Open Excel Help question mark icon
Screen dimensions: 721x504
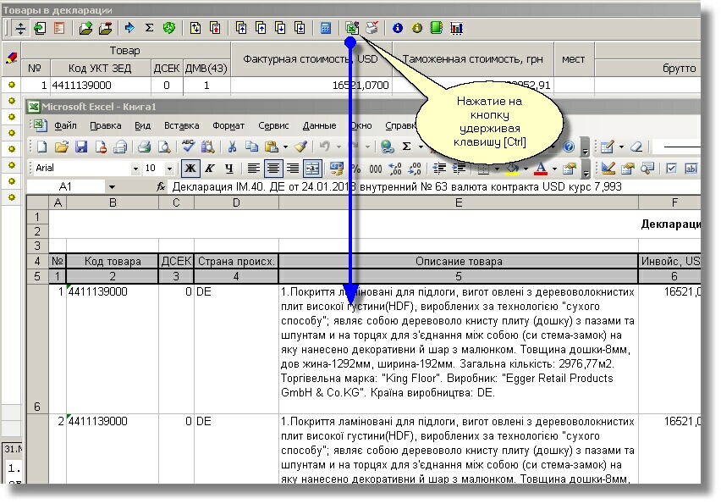coord(569,147)
